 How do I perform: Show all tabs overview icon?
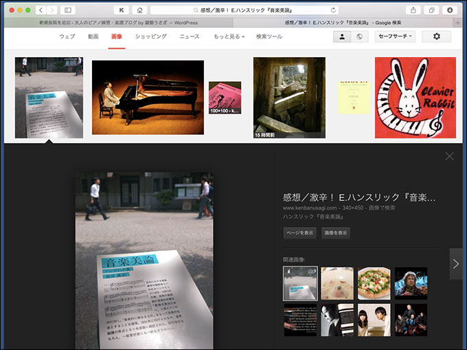431,10
